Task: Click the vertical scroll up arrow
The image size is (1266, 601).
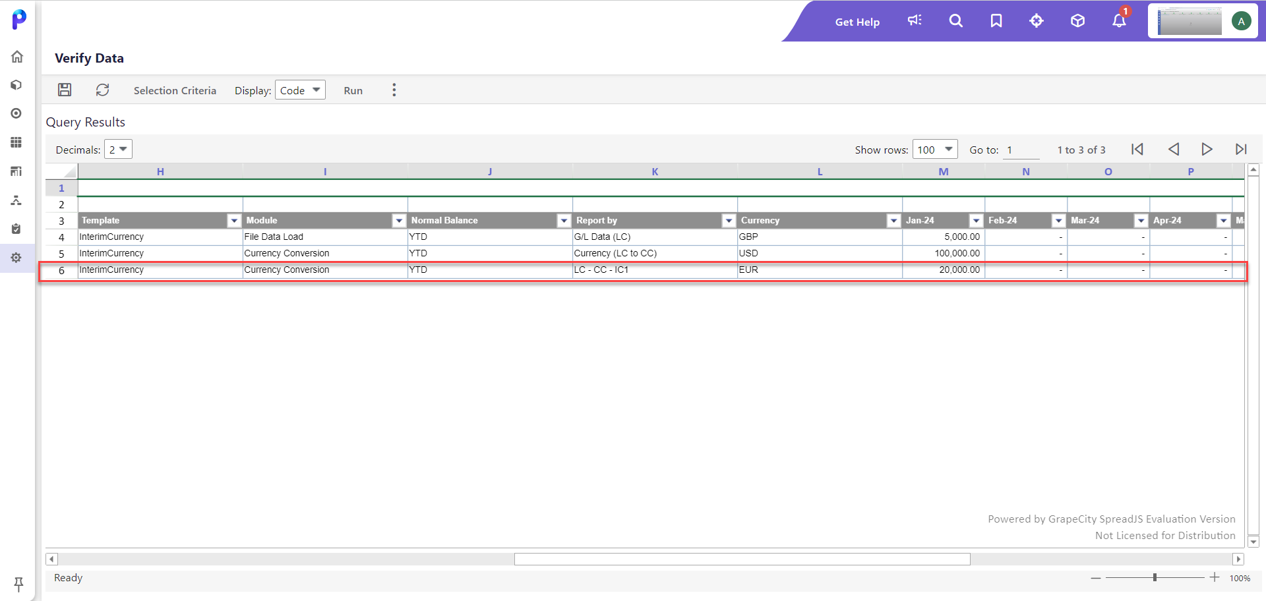Action: coord(1253,170)
